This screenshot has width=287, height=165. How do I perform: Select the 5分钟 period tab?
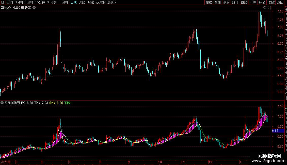pos(29,2)
